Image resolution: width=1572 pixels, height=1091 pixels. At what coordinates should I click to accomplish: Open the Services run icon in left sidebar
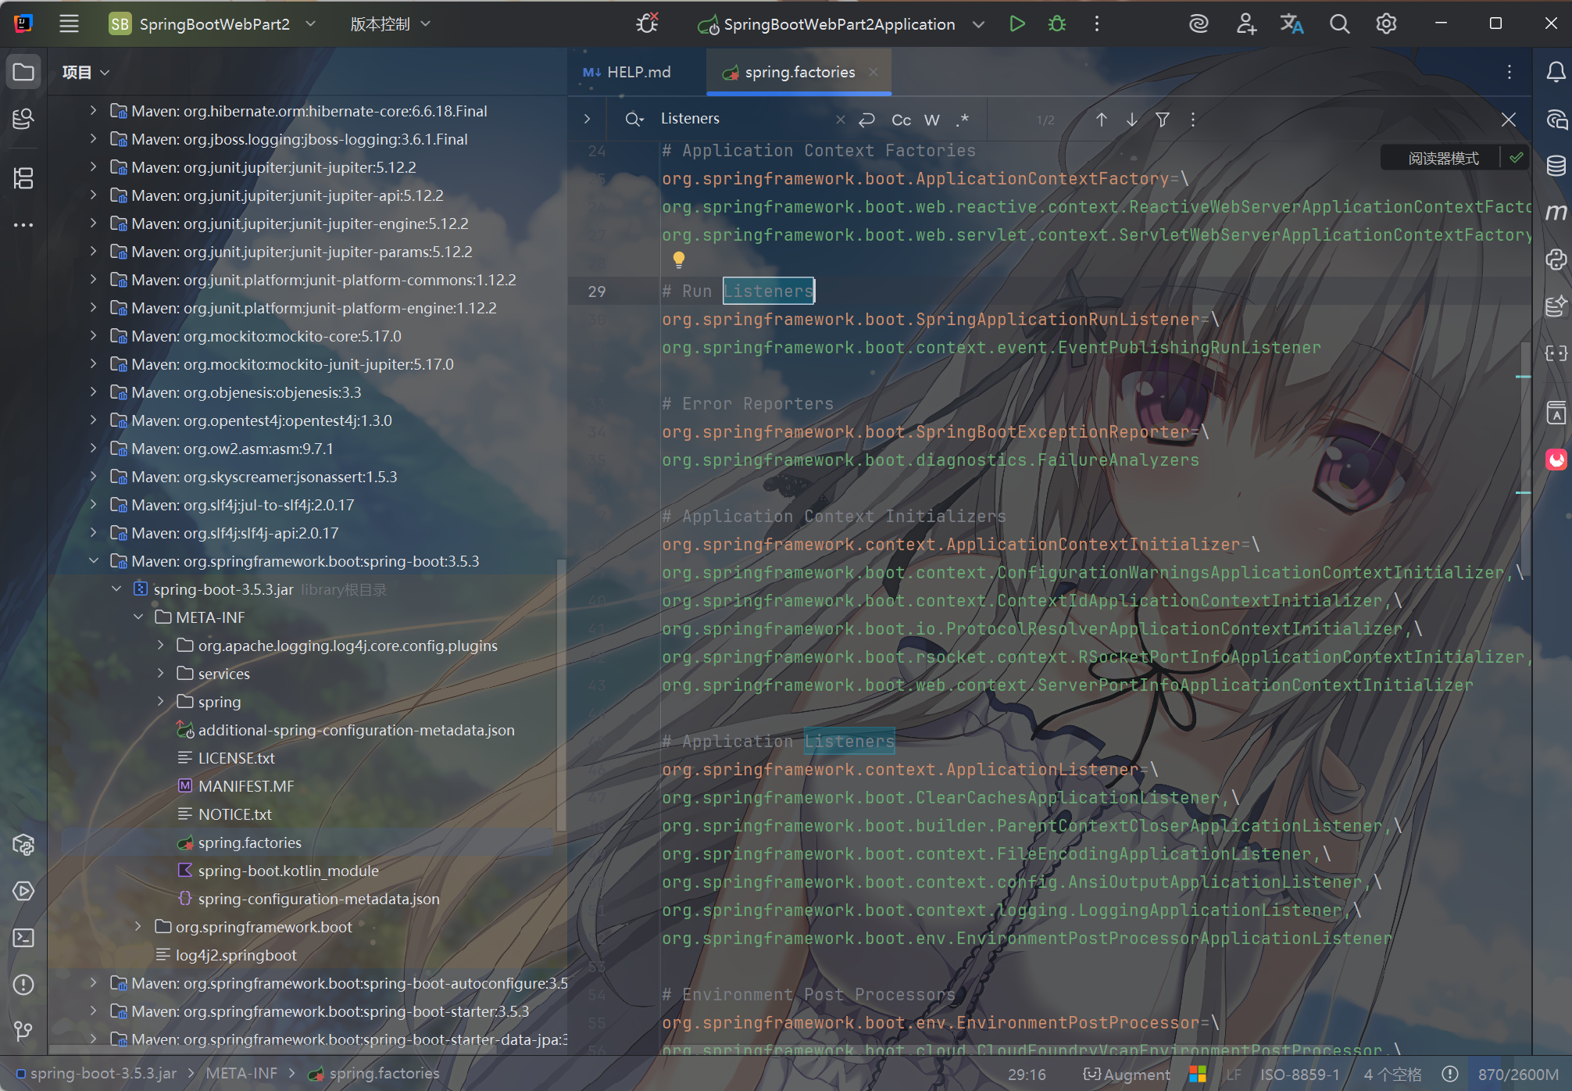coord(23,891)
